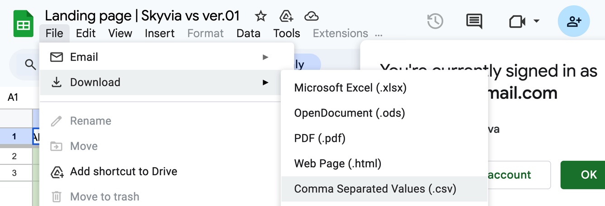The width and height of the screenshot is (605, 206).
Task: Open the Edit menu
Action: point(86,33)
